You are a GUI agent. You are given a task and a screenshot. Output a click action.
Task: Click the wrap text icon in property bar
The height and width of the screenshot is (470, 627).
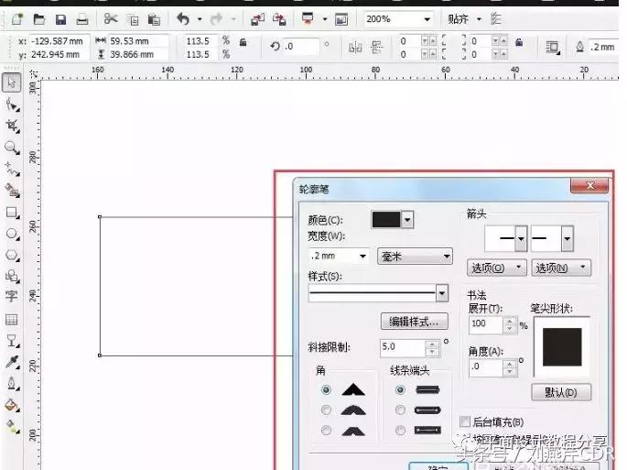[553, 48]
